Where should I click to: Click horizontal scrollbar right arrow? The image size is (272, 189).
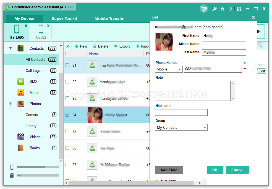point(200,183)
